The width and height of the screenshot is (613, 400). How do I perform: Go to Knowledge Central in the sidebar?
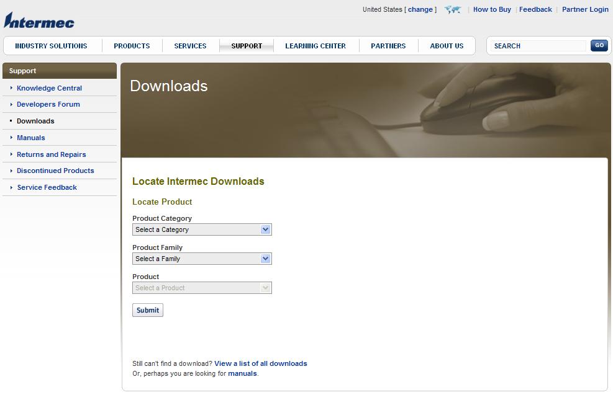pos(49,88)
